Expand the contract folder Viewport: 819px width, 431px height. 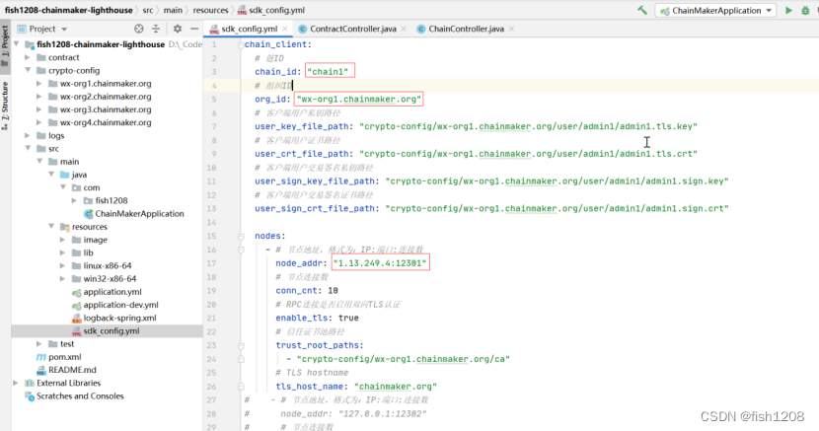tap(28, 57)
